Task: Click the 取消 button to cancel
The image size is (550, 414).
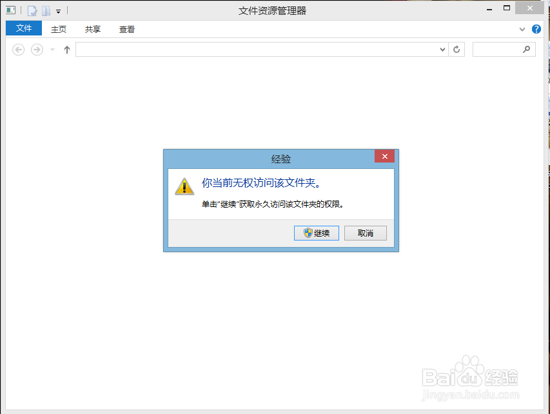Action: 365,233
